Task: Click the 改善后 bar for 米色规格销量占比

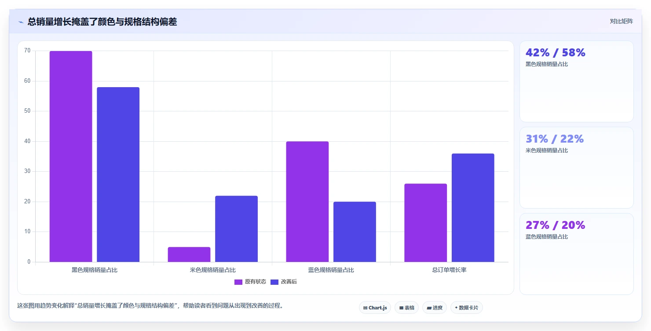Action: click(x=236, y=229)
